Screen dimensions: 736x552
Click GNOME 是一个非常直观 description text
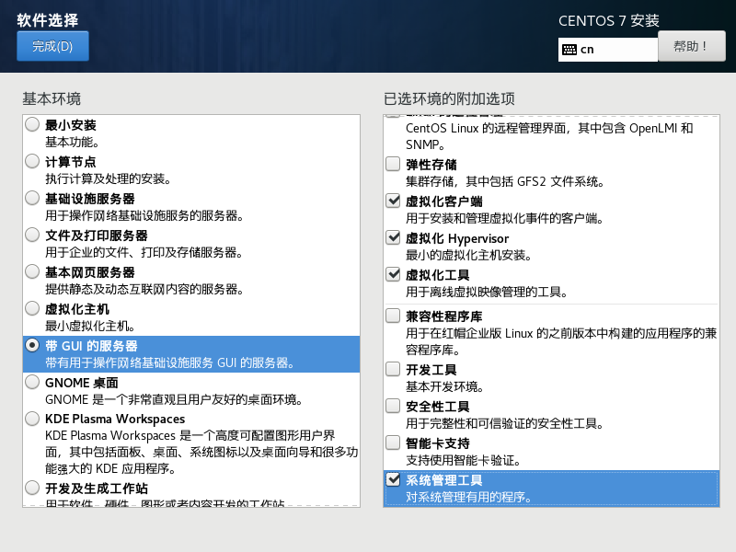coord(174,399)
